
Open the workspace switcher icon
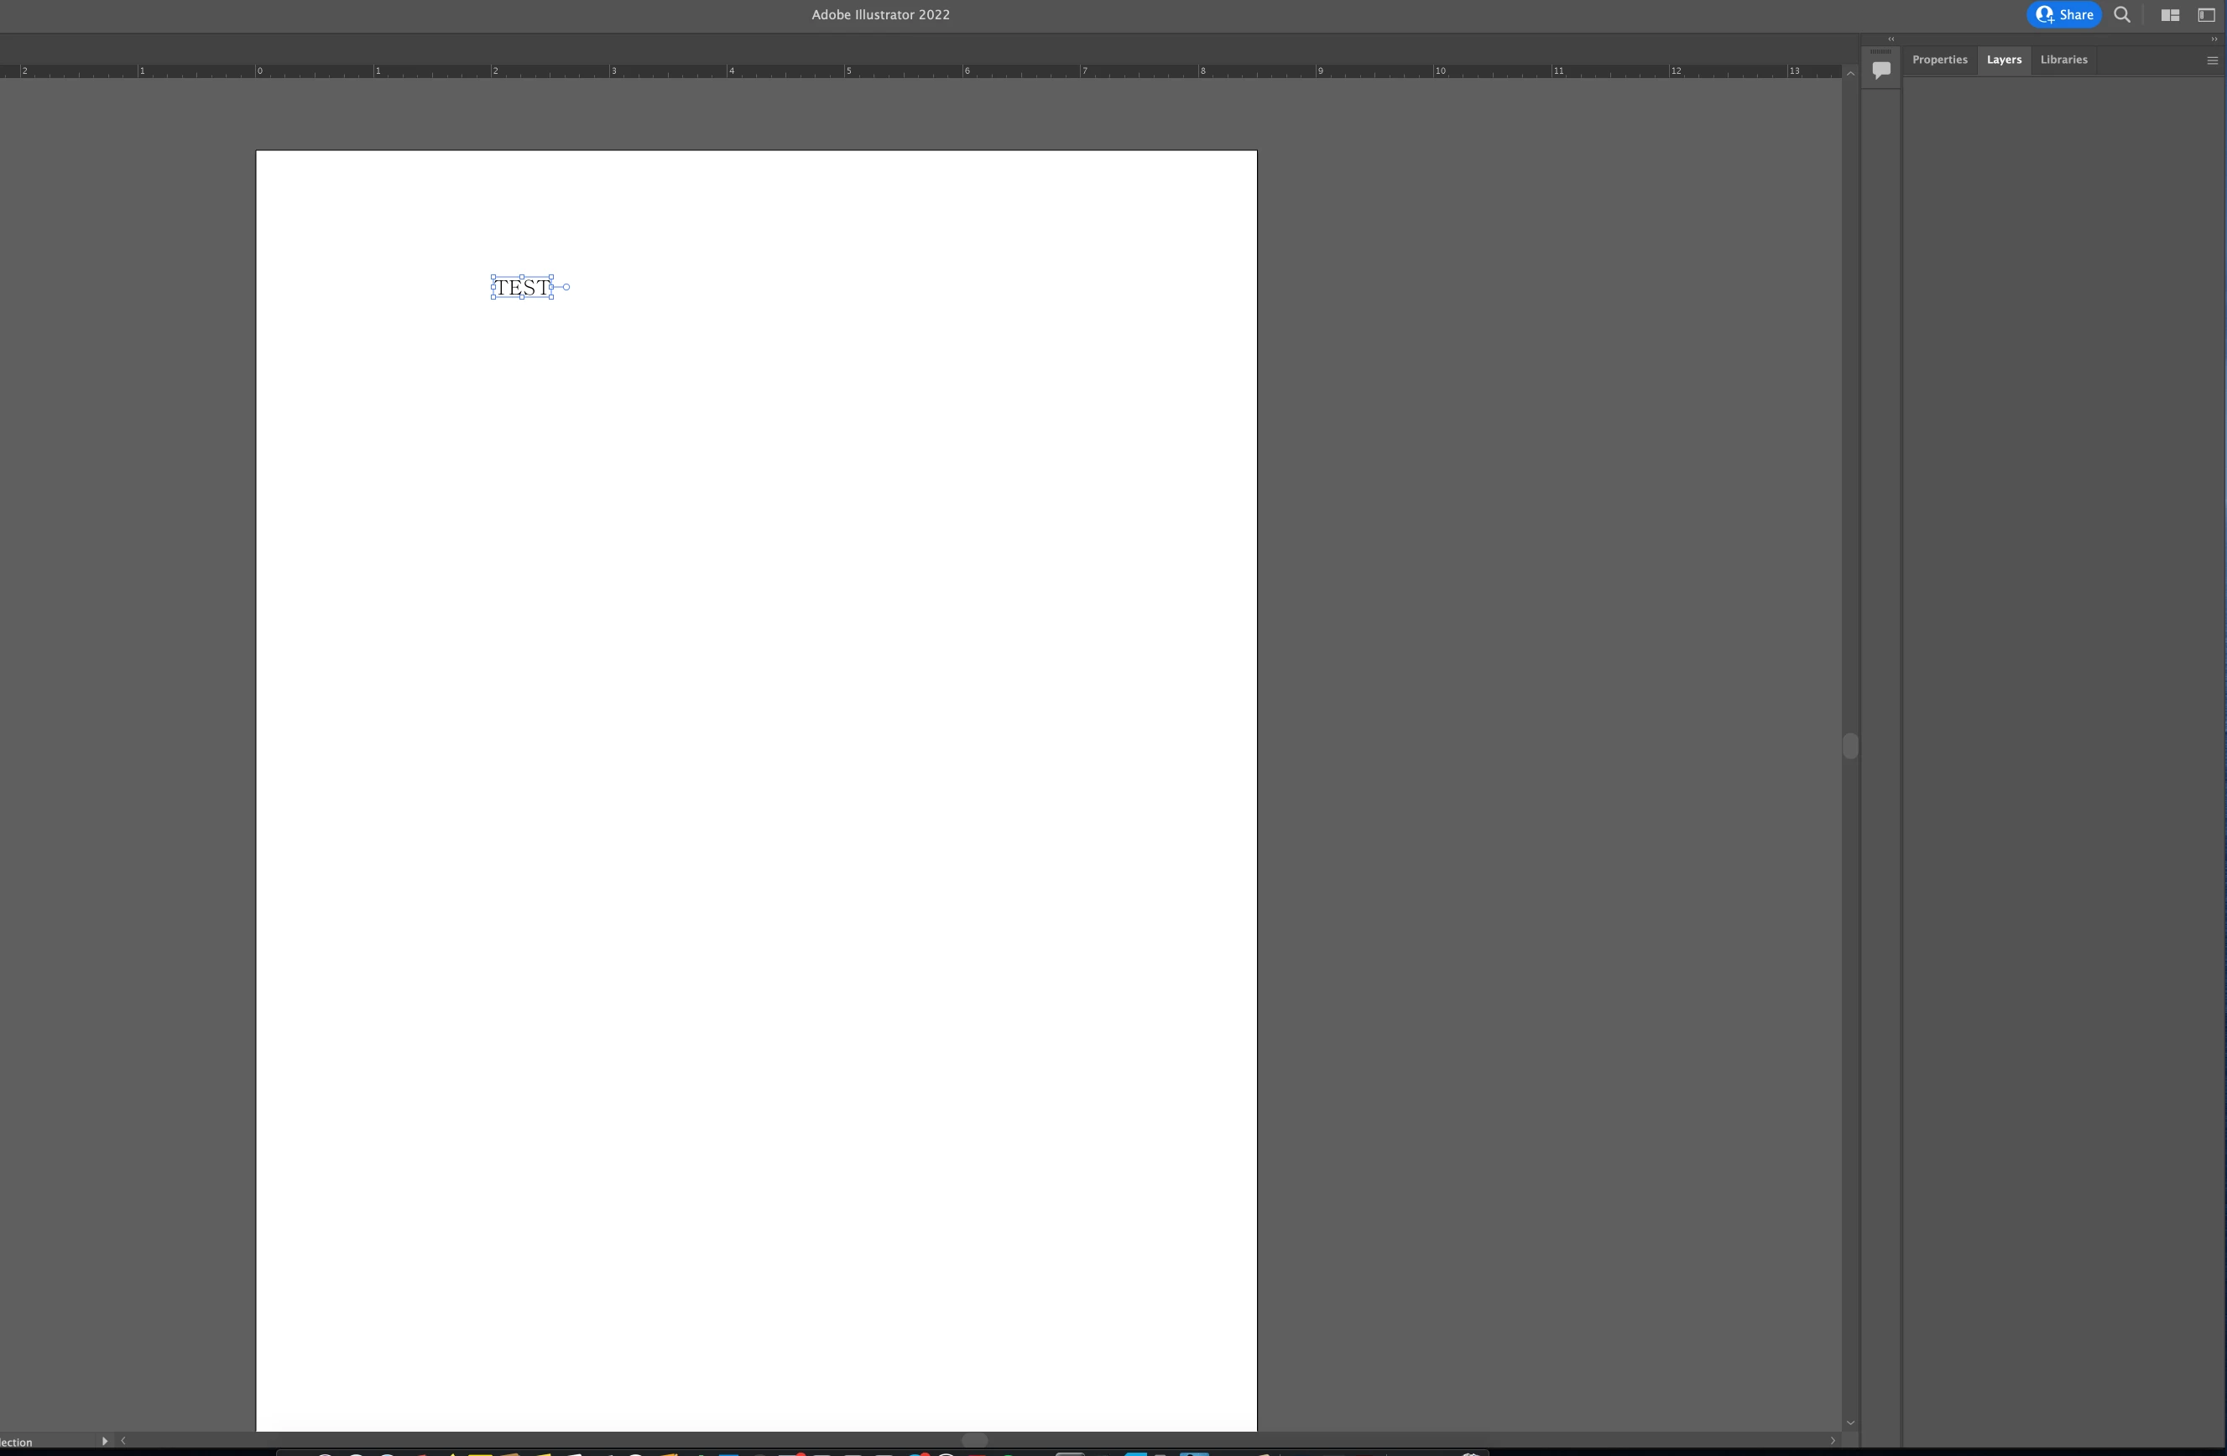coord(2205,15)
